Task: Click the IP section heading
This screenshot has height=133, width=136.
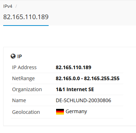Action: (x=20, y=56)
